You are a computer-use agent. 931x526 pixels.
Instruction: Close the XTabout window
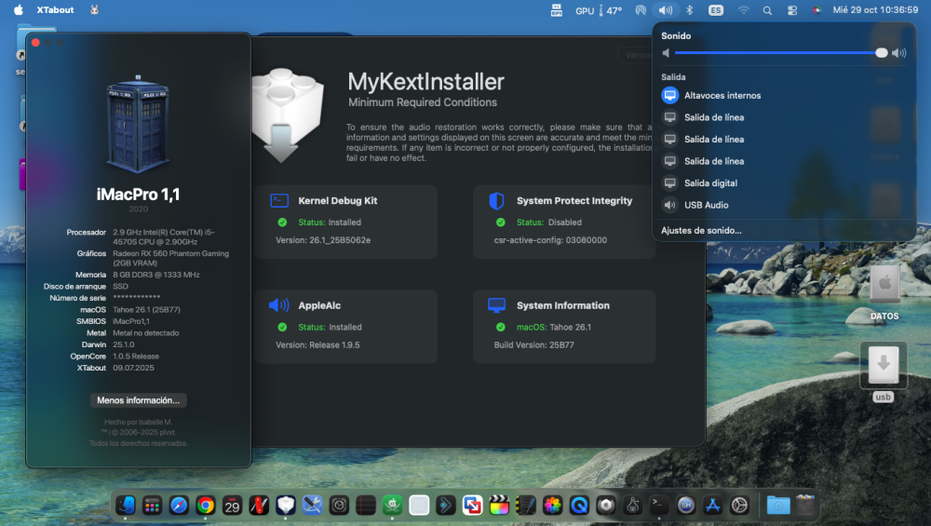click(35, 43)
